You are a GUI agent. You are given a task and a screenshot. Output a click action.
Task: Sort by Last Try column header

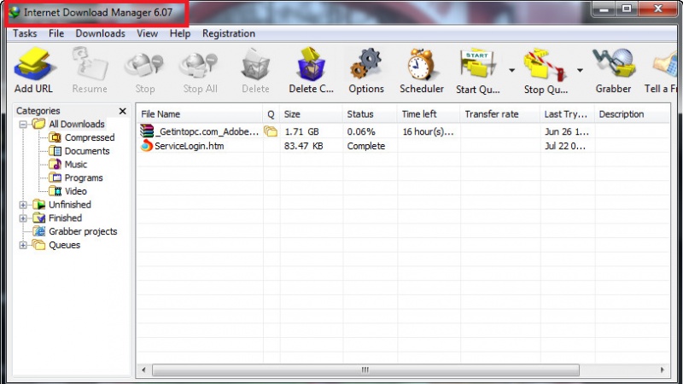(x=568, y=114)
